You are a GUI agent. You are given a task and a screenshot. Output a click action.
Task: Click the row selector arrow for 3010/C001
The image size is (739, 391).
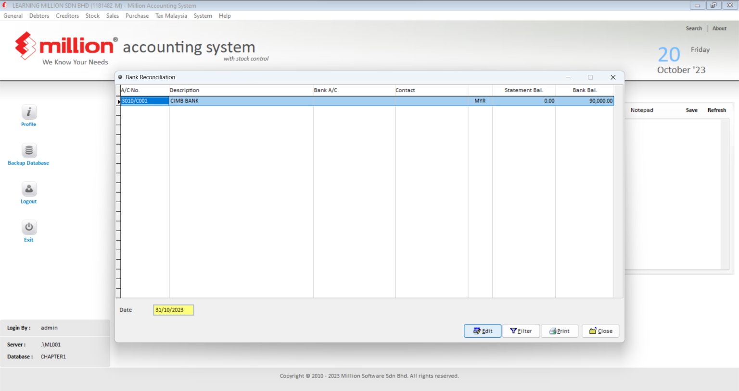(x=118, y=101)
